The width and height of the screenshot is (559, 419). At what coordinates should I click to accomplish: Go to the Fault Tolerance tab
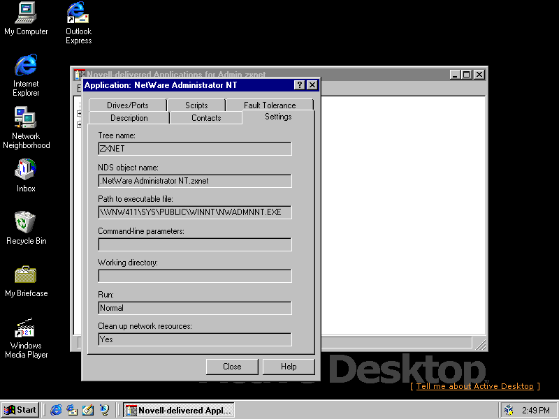[x=270, y=105]
